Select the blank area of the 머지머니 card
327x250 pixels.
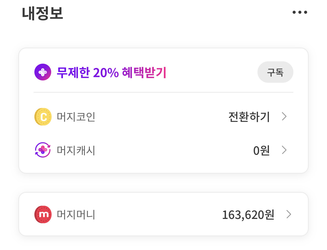coord(158,214)
